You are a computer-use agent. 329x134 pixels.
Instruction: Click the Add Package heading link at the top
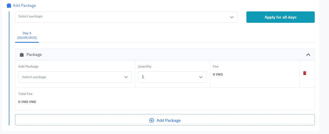24,5
